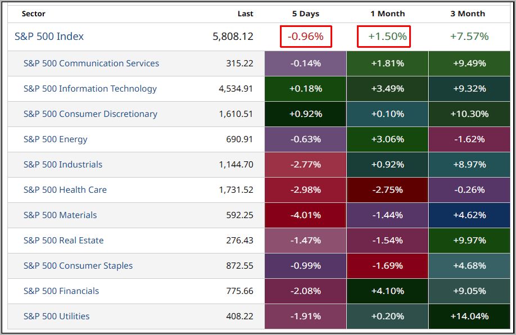
Task: Click the S&P 500 Materials link
Action: [60, 215]
